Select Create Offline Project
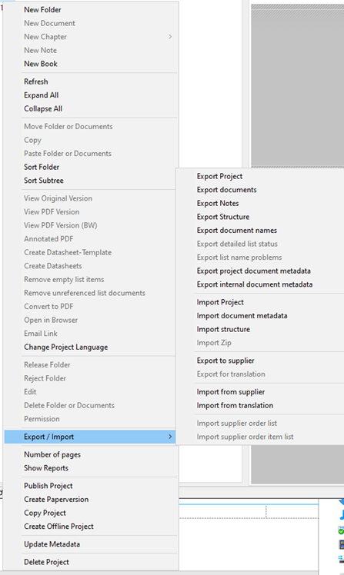The image size is (344, 575). tap(58, 527)
